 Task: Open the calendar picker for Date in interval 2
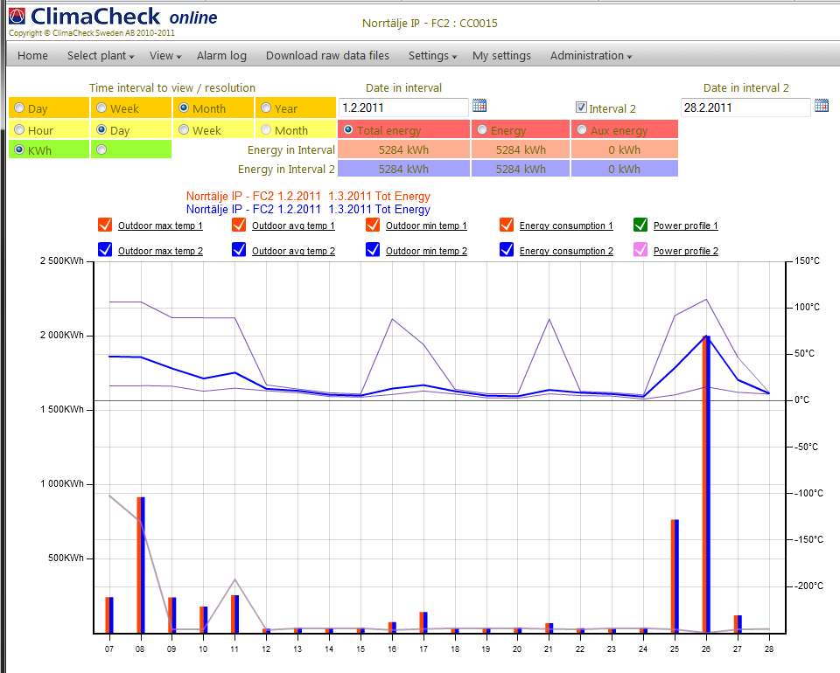[822, 106]
